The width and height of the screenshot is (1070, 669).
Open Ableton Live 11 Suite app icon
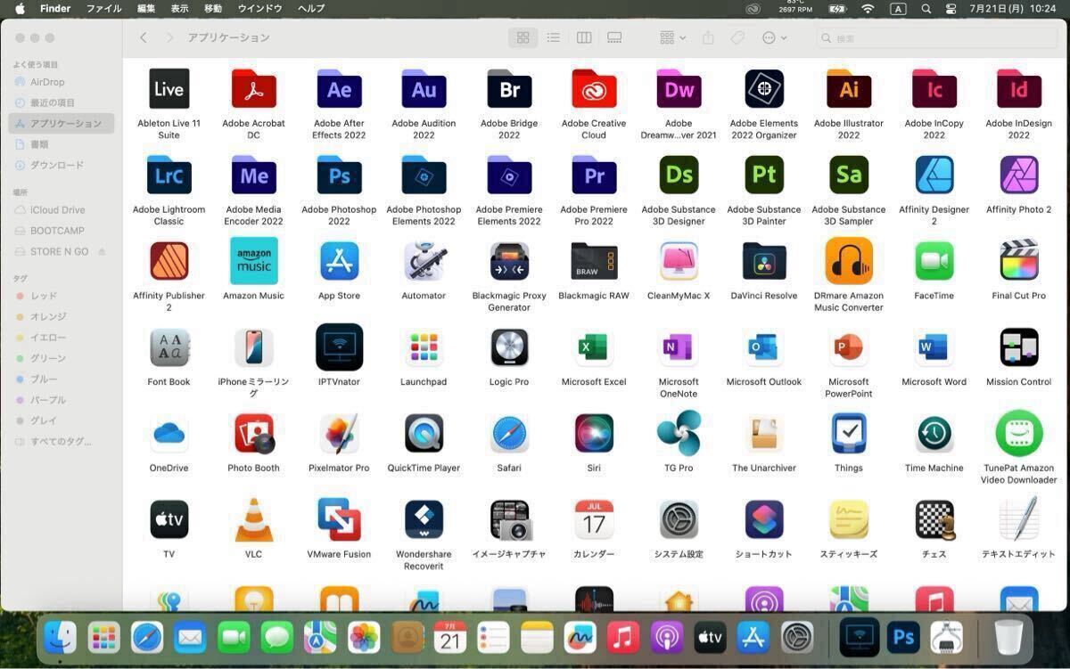(169, 89)
